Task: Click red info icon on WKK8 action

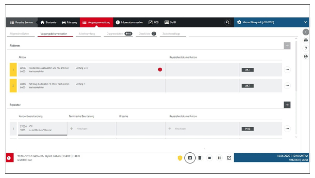Action: coord(160,70)
